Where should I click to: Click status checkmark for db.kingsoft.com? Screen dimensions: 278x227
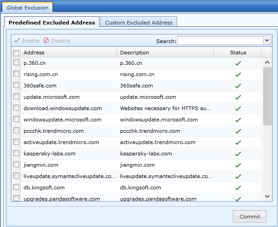tap(238, 188)
